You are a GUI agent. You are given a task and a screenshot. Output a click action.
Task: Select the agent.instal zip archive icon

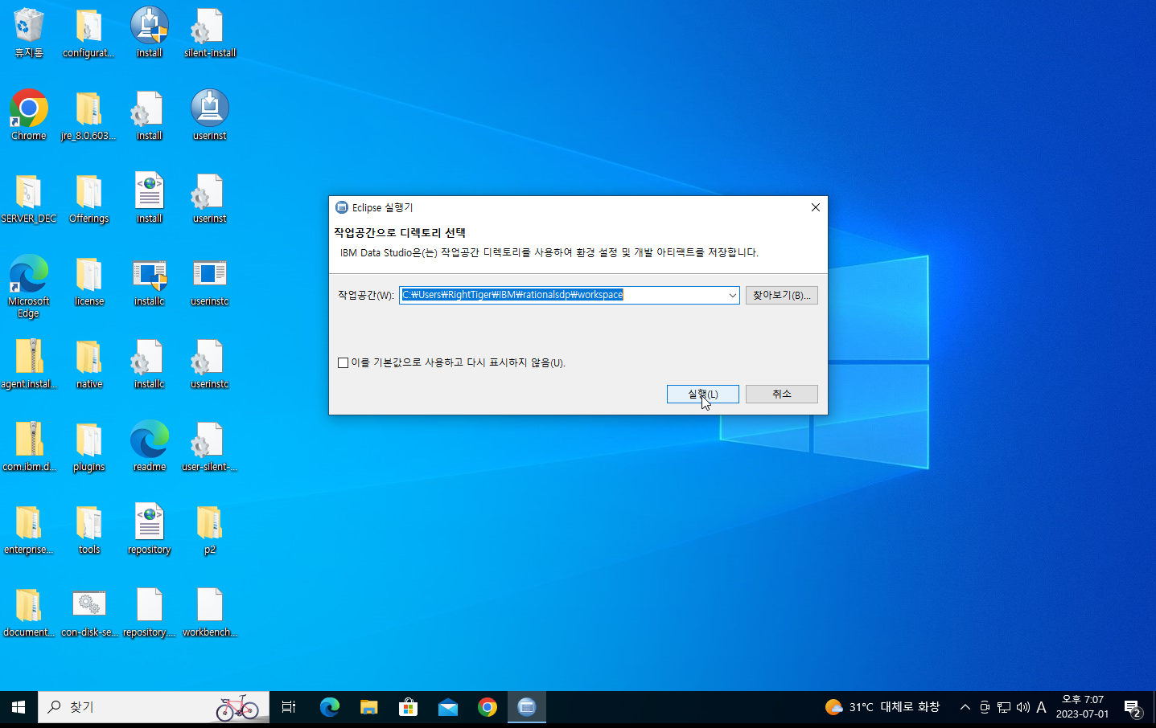29,364
